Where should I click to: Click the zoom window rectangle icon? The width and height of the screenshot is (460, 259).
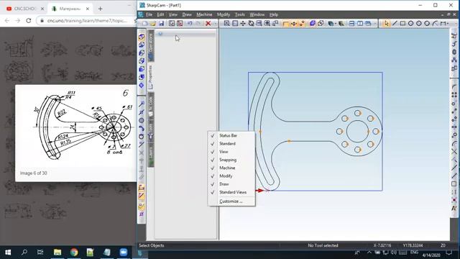click(235, 24)
